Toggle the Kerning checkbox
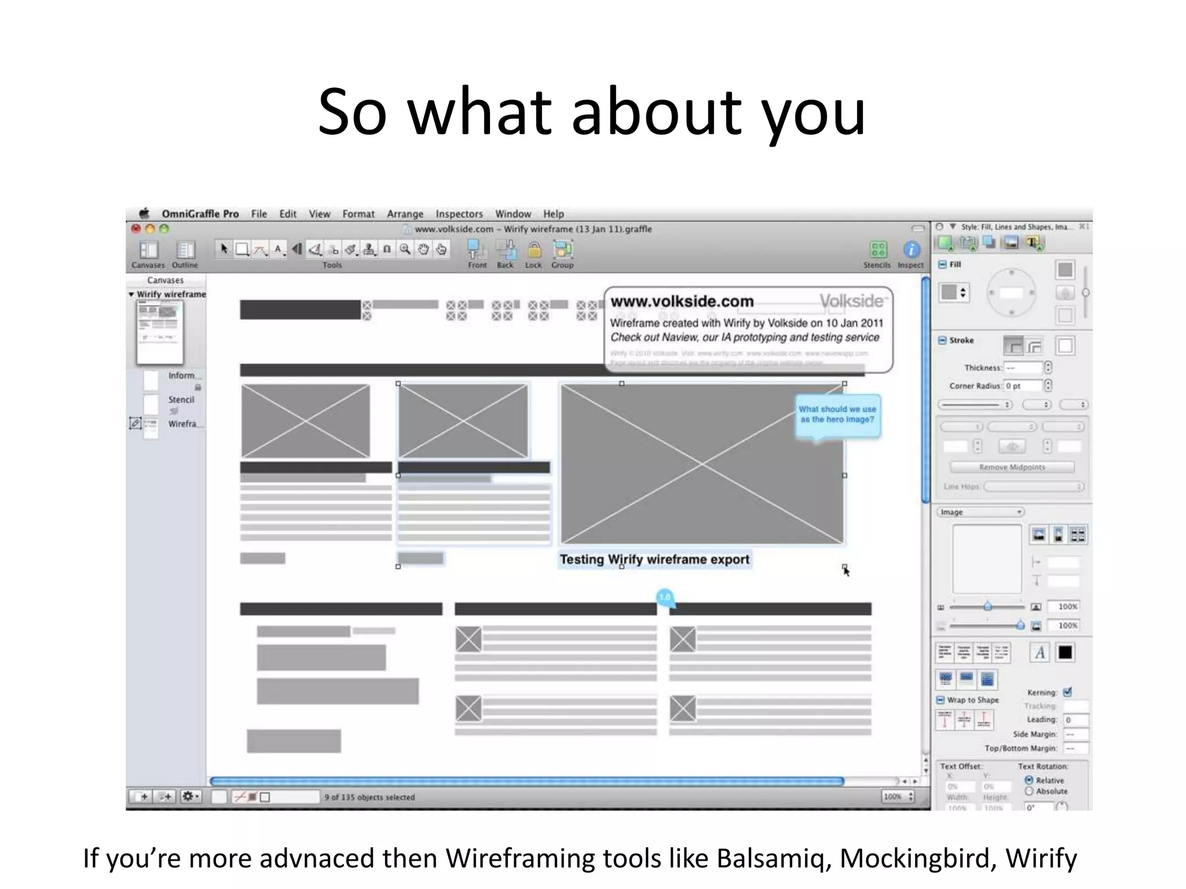This screenshot has width=1186, height=889. pyautogui.click(x=1068, y=692)
